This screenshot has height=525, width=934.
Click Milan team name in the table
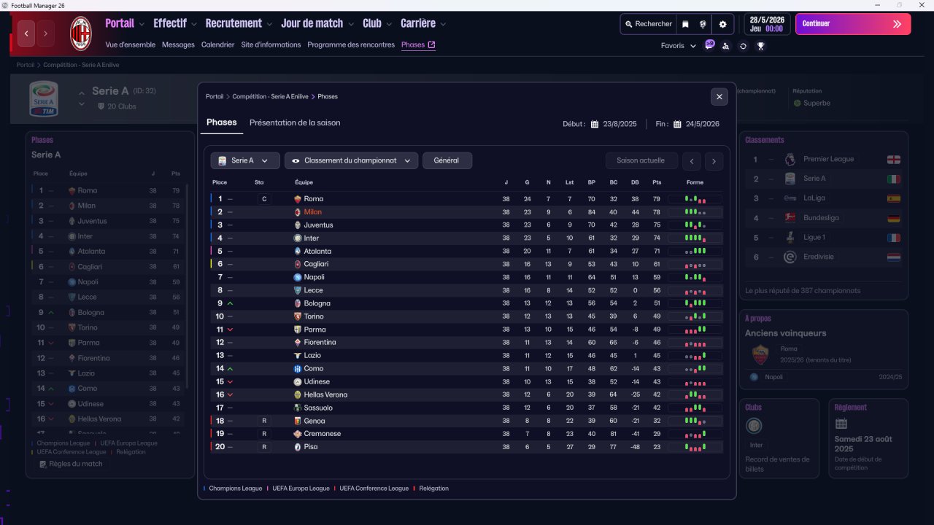pos(312,212)
